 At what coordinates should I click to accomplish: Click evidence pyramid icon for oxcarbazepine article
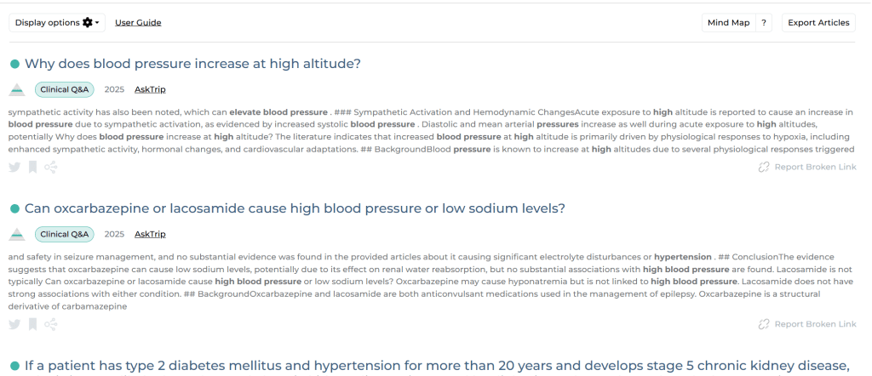click(17, 234)
